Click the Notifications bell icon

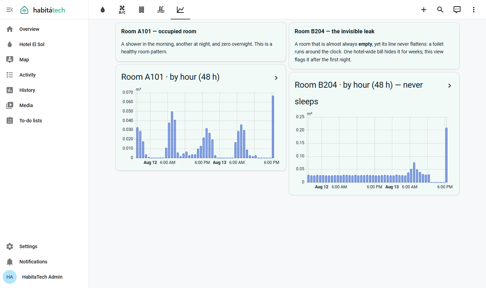click(10, 262)
